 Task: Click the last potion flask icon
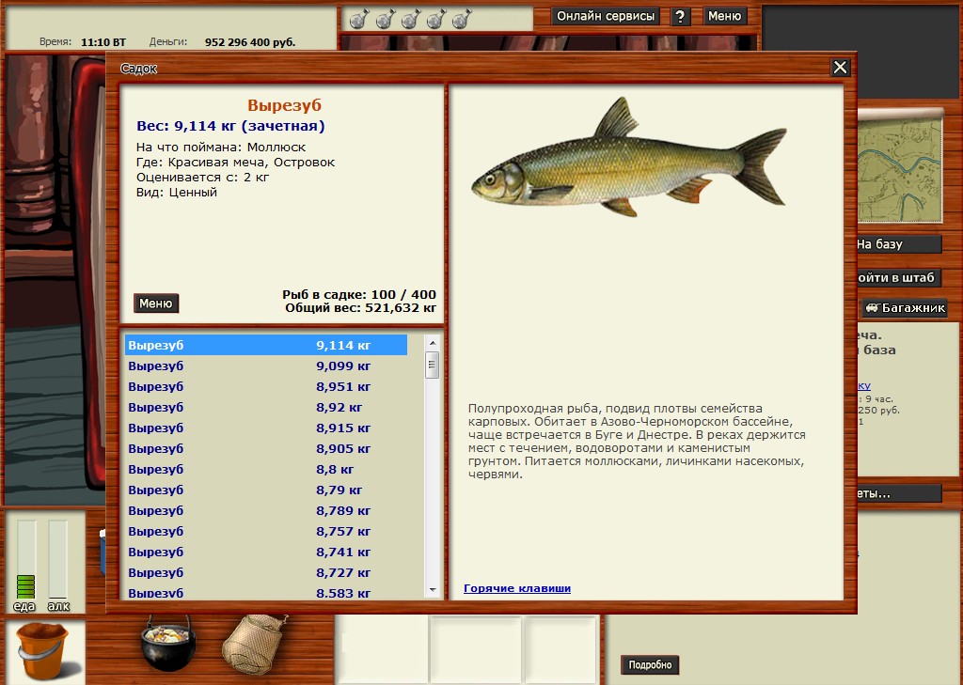tap(462, 20)
